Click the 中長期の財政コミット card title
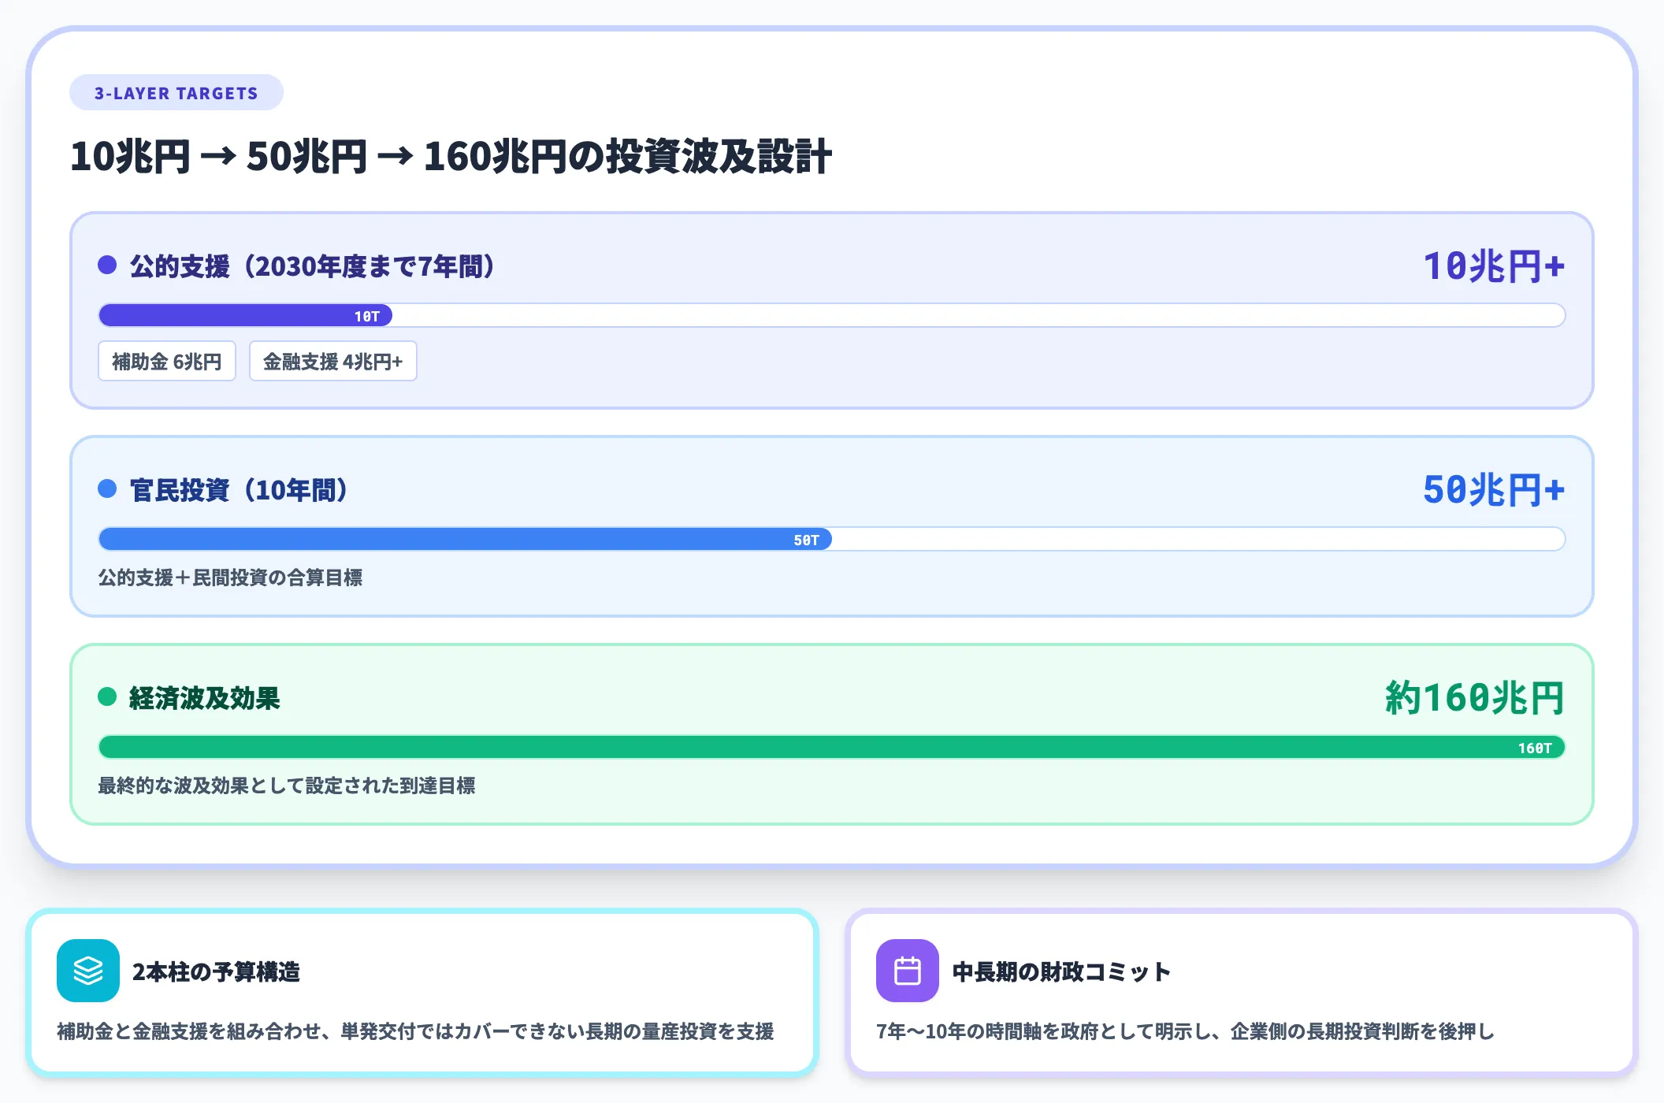Viewport: 1664px width, 1103px height. [x=1061, y=971]
